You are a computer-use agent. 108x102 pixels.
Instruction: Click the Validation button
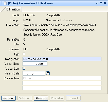(x=8, y=98)
